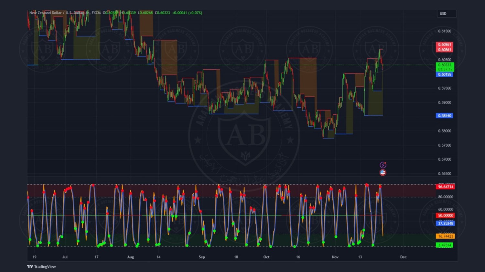
Task: Click the 0.57000 price axis value
Action: tap(445, 160)
